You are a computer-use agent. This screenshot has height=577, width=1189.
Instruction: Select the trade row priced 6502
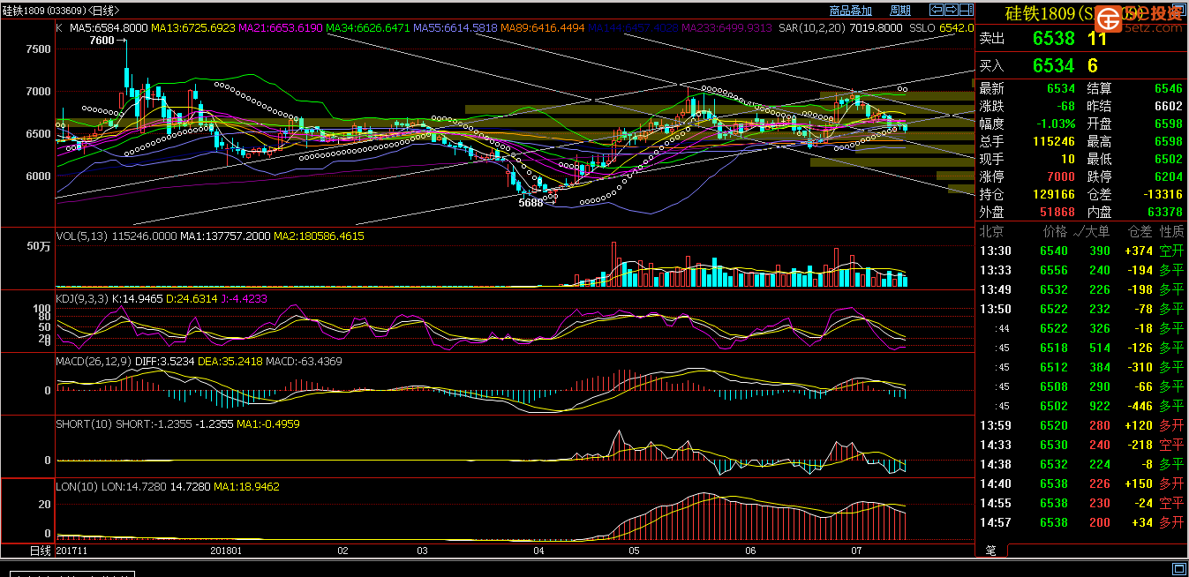[1081, 406]
